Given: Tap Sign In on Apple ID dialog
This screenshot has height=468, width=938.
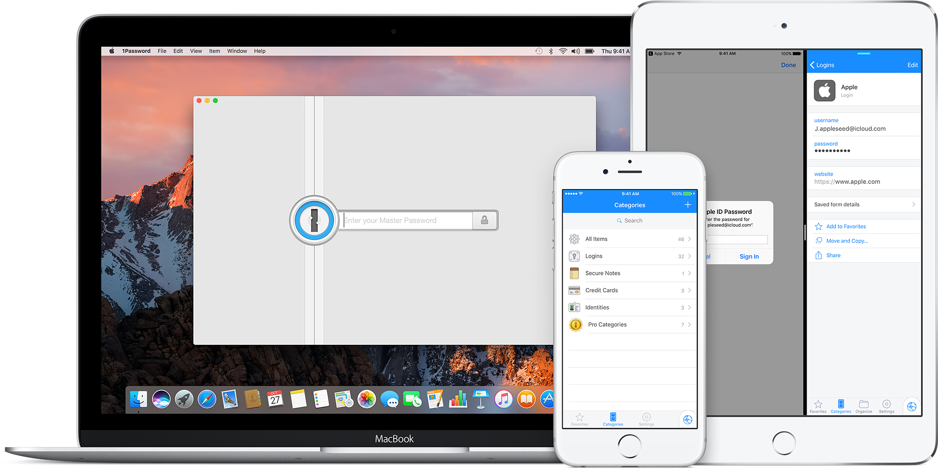Looking at the screenshot, I should [x=749, y=257].
